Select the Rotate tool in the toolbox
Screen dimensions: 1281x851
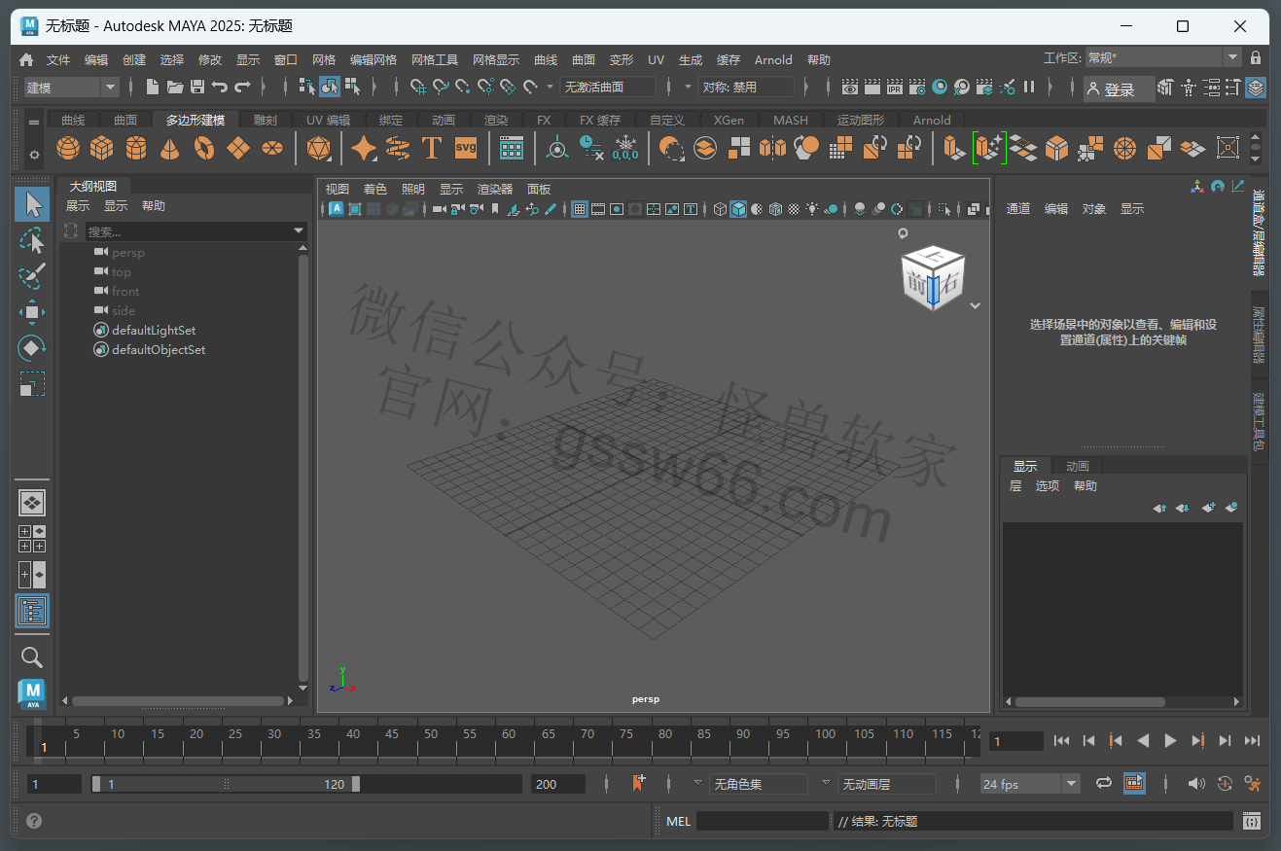pos(32,348)
